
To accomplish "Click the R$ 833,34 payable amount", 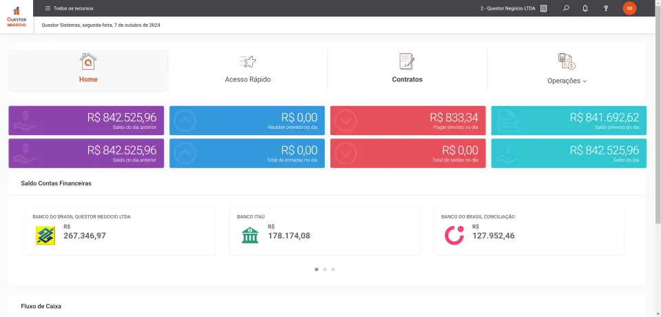I will [454, 117].
